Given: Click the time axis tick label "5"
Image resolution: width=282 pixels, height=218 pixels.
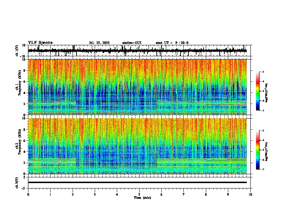Looking at the screenshot, I should pyautogui.click(x=139, y=194).
